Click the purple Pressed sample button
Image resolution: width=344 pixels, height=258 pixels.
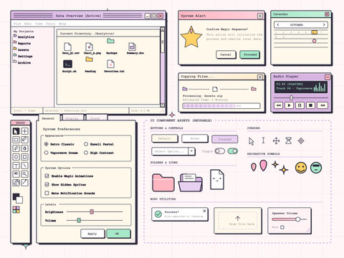point(225,139)
